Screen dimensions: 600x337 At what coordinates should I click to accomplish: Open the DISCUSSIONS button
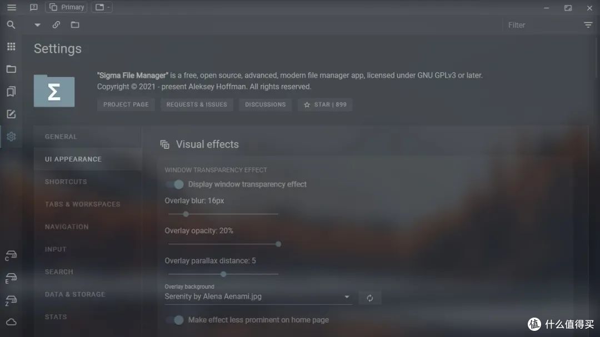pyautogui.click(x=265, y=104)
